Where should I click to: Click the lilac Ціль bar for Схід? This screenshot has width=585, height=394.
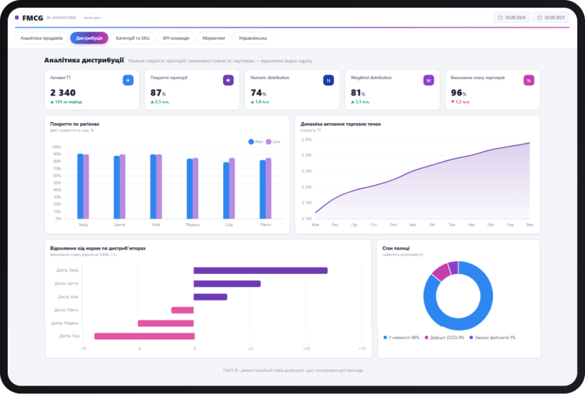coord(232,188)
